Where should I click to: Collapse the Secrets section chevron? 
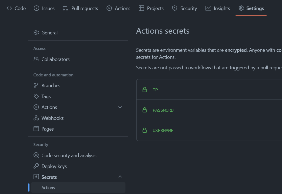pyautogui.click(x=120, y=177)
